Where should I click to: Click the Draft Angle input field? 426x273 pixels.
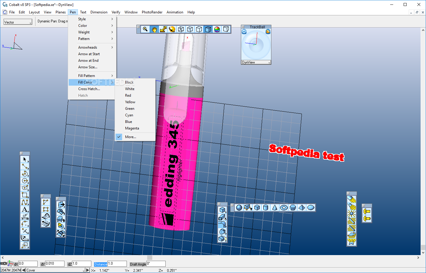click(x=156, y=264)
